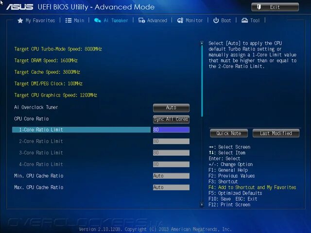Click the scrollbar up arrow

(x=202, y=43)
